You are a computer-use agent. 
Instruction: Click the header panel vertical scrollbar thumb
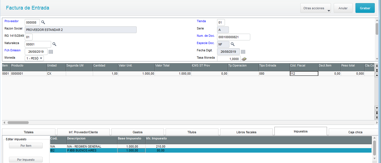(377, 29)
